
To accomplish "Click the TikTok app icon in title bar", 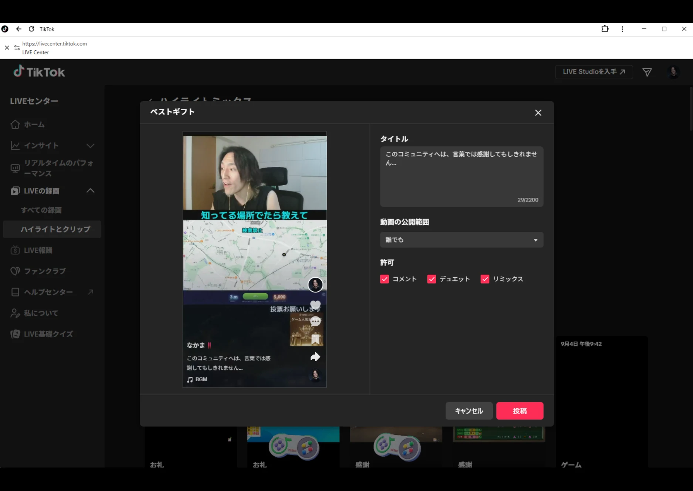I will point(5,29).
